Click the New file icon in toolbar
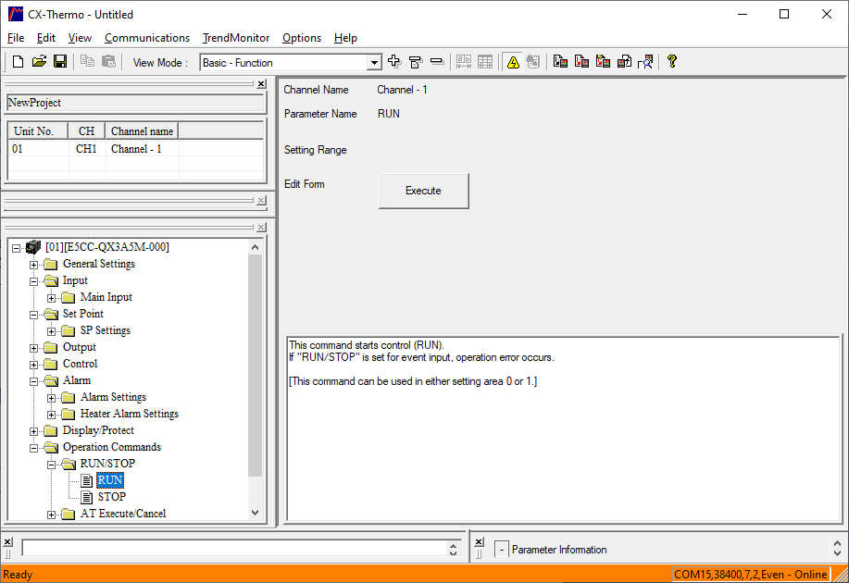 18,62
